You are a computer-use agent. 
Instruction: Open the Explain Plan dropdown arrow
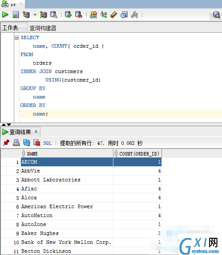click(35, 15)
